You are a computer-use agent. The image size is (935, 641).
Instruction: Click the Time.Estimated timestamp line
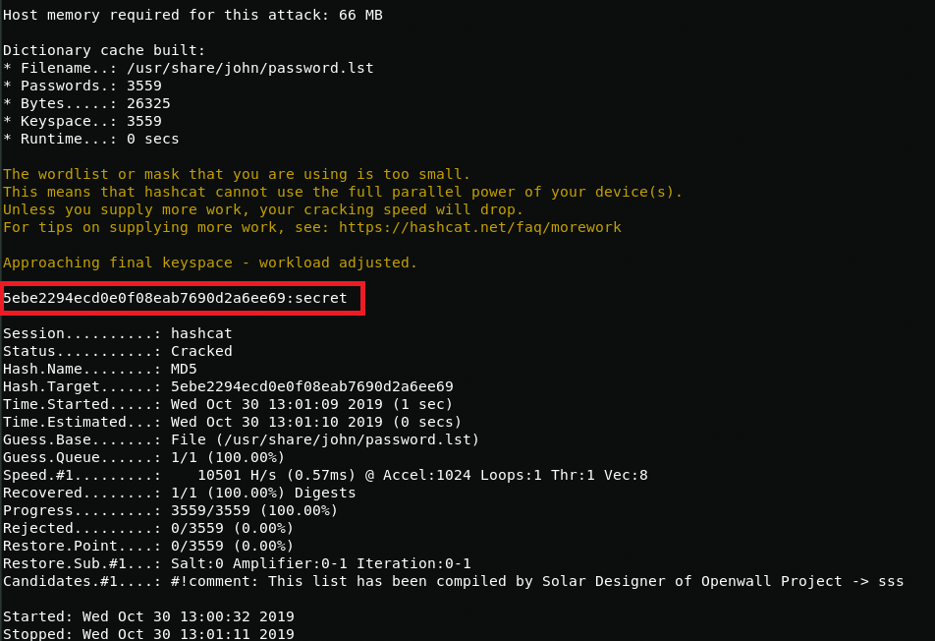coord(233,422)
